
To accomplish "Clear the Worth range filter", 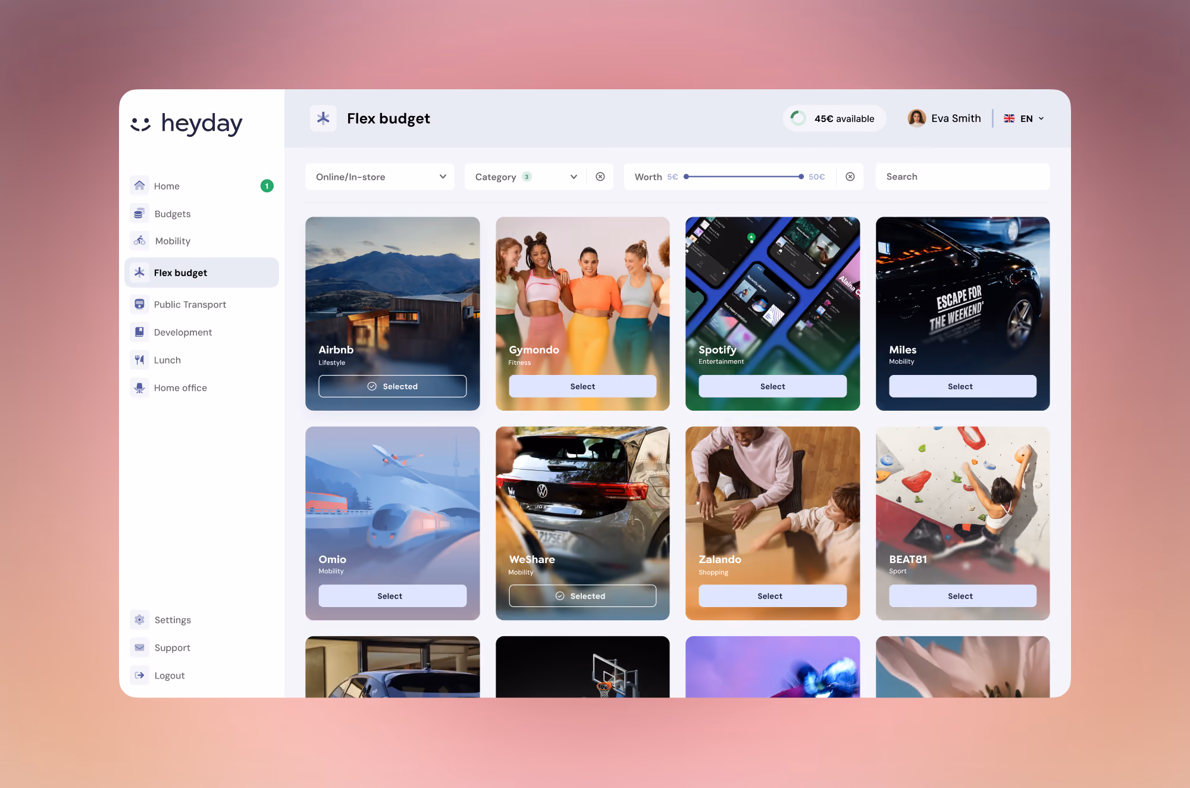I will point(850,177).
